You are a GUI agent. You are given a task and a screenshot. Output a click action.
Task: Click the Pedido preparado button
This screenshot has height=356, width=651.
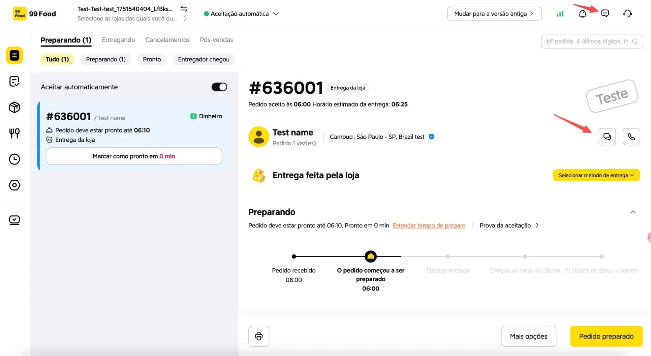(x=606, y=336)
